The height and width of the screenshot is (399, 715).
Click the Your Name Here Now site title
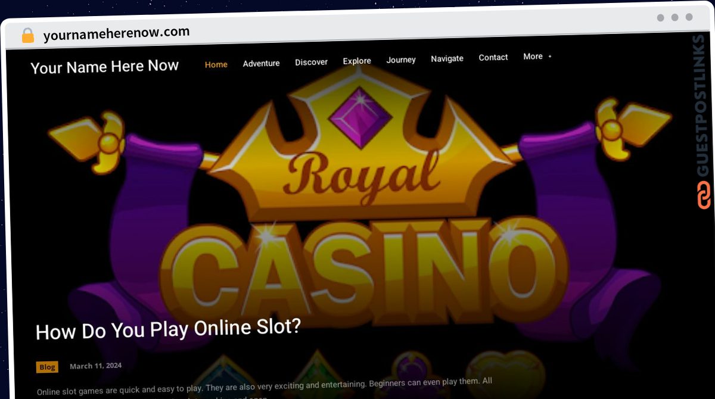105,67
